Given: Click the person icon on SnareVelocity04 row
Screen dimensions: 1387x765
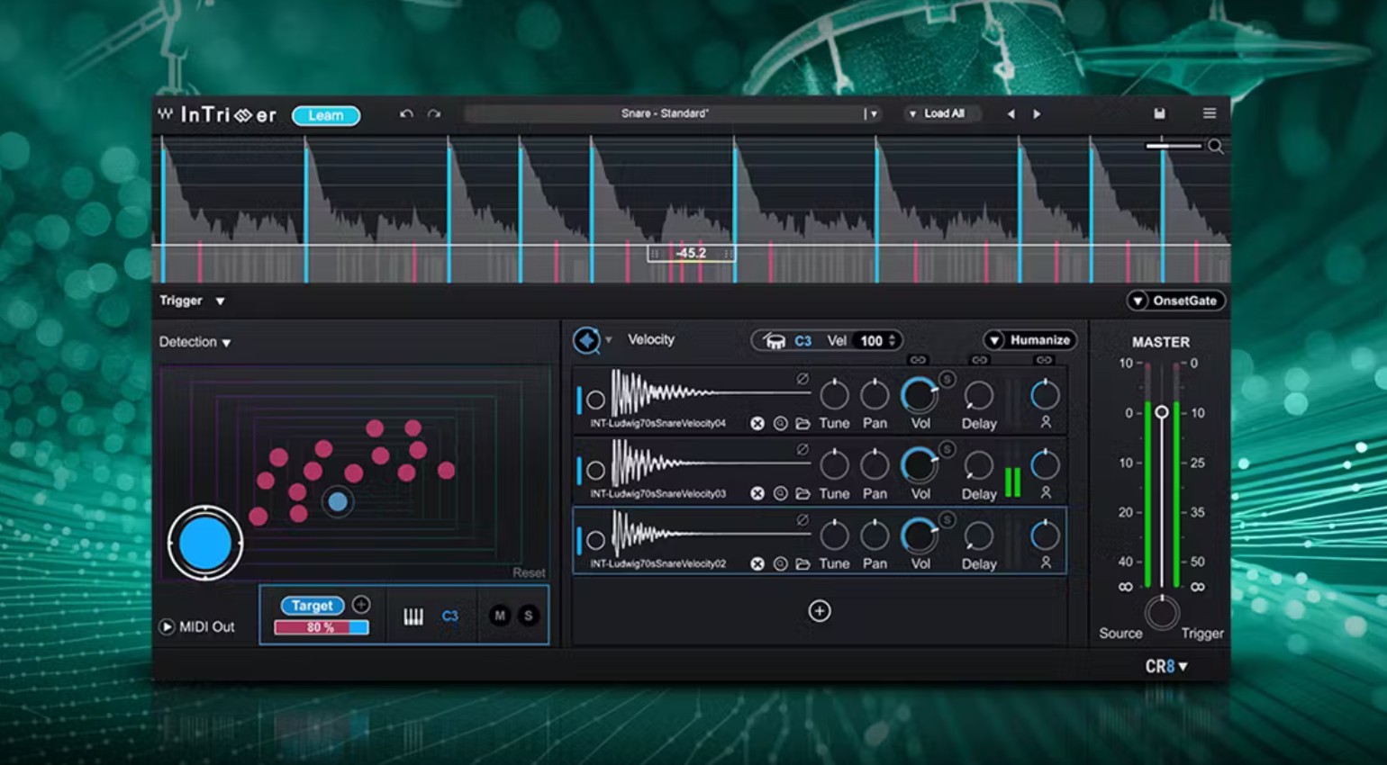Looking at the screenshot, I should click(1046, 421).
